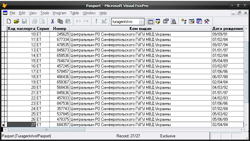Image resolution: width=250 pixels, height=141 pixels.
Task: Click the cell with number 677334
Action: (59, 40)
